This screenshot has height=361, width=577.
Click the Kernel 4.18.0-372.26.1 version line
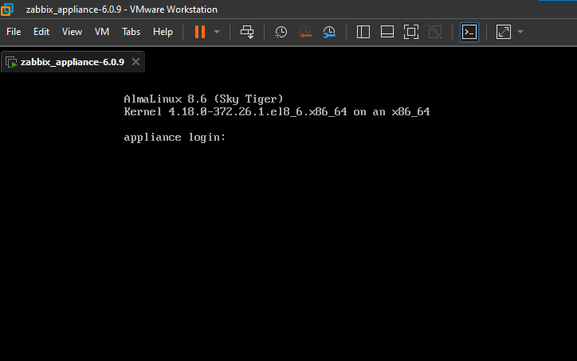tap(277, 111)
